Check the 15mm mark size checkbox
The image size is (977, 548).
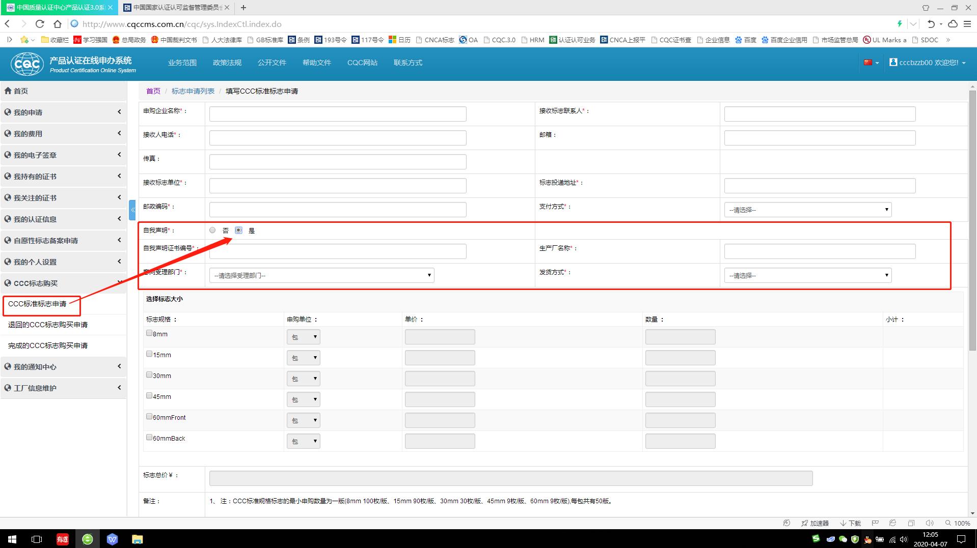[149, 354]
